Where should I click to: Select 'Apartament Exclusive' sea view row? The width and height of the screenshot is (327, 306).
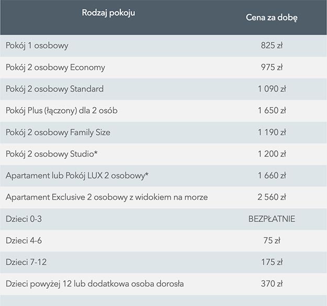click(x=163, y=197)
